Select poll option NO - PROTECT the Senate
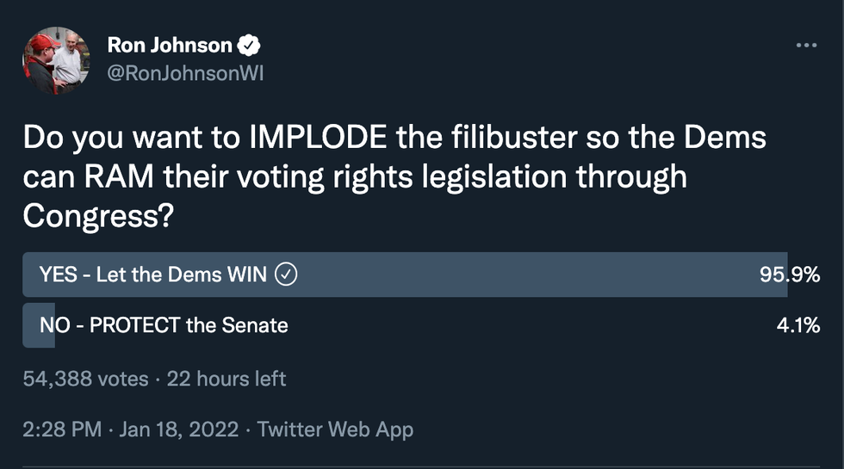This screenshot has height=469, width=844. (164, 325)
